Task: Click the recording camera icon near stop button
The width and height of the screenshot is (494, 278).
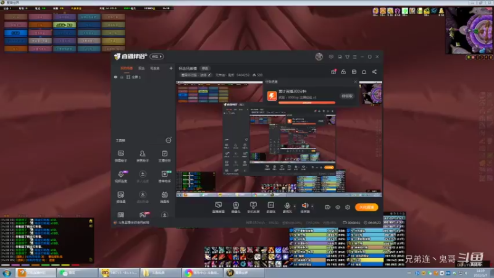Action: pos(328,207)
